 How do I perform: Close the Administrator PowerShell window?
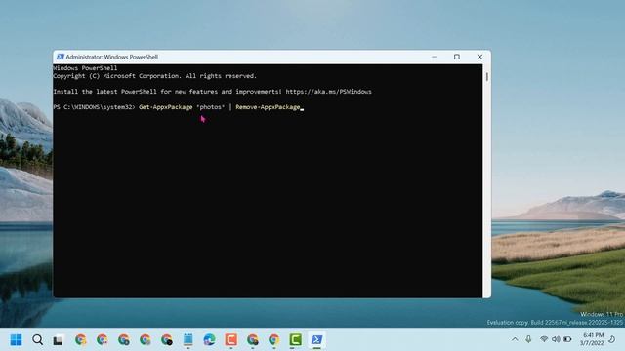tap(479, 57)
